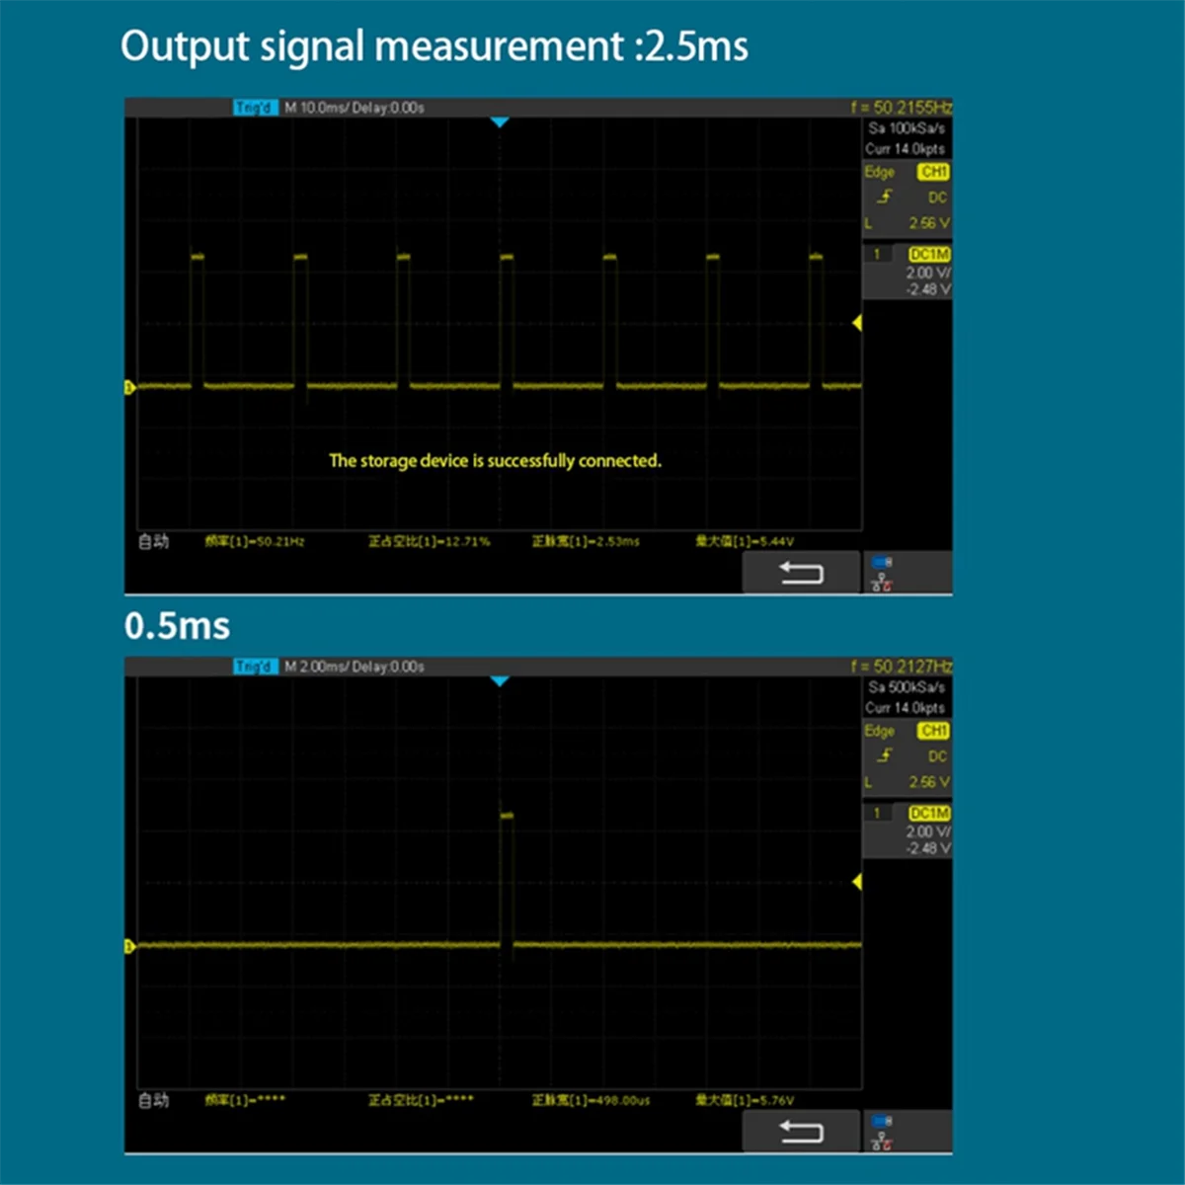Click the storage device successfully connected message
Image resolution: width=1185 pixels, height=1185 pixels.
click(x=495, y=461)
